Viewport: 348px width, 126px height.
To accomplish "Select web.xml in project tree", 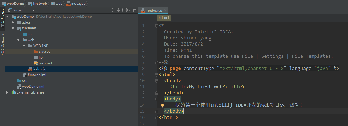I will (x=45, y=63).
